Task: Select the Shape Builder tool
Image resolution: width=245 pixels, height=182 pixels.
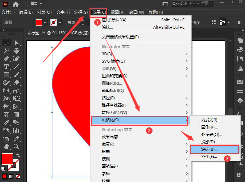Action: [x=6, y=107]
